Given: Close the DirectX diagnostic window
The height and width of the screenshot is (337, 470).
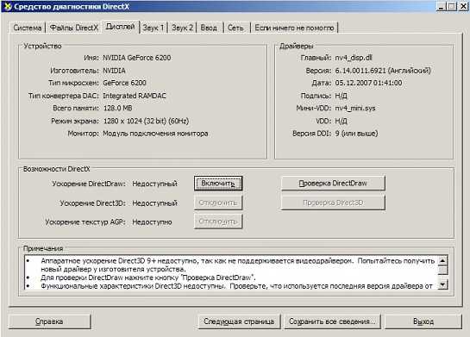Looking at the screenshot, I should [x=463, y=7].
